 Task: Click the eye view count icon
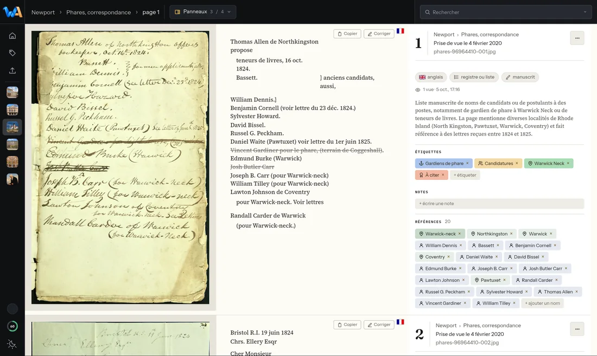pos(418,89)
